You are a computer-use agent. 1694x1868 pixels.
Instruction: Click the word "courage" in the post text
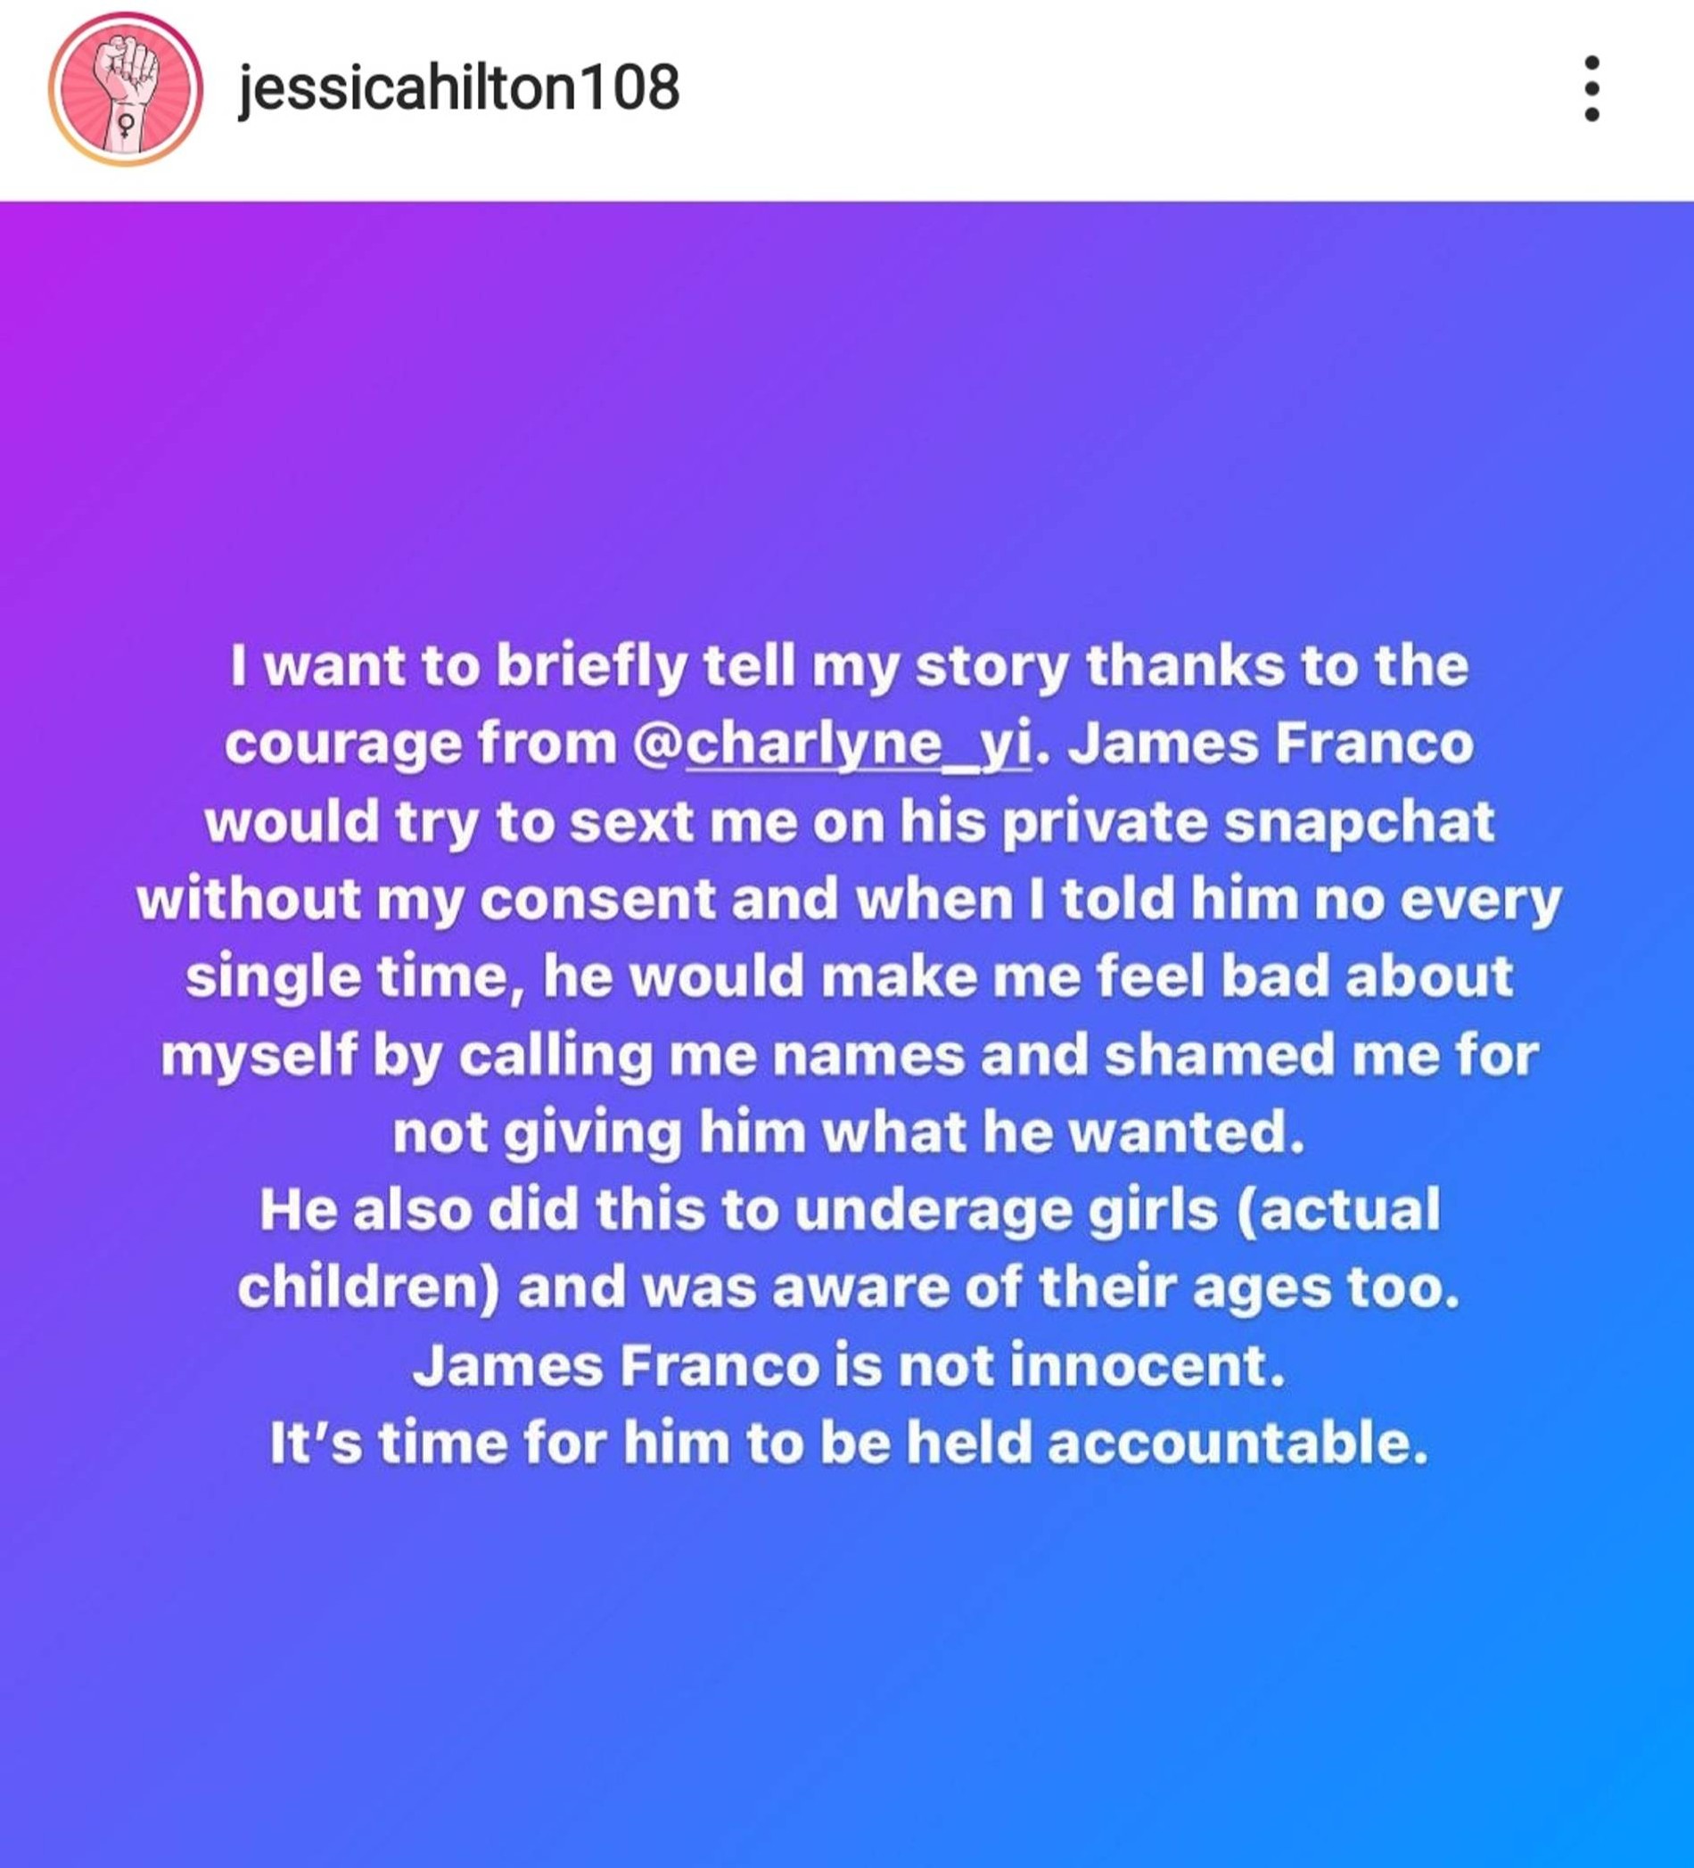coord(343,744)
